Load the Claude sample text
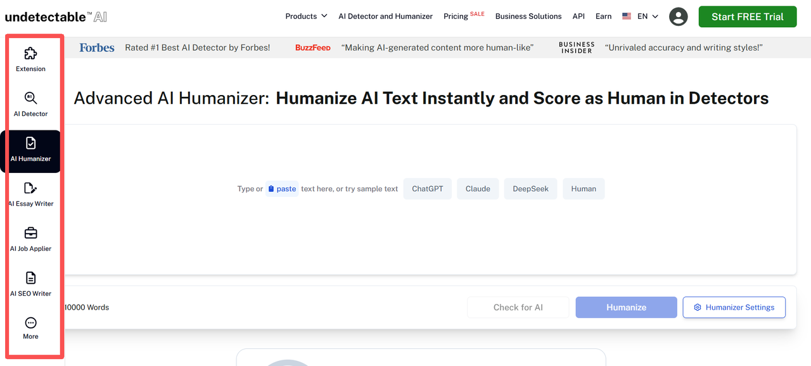 (478, 189)
